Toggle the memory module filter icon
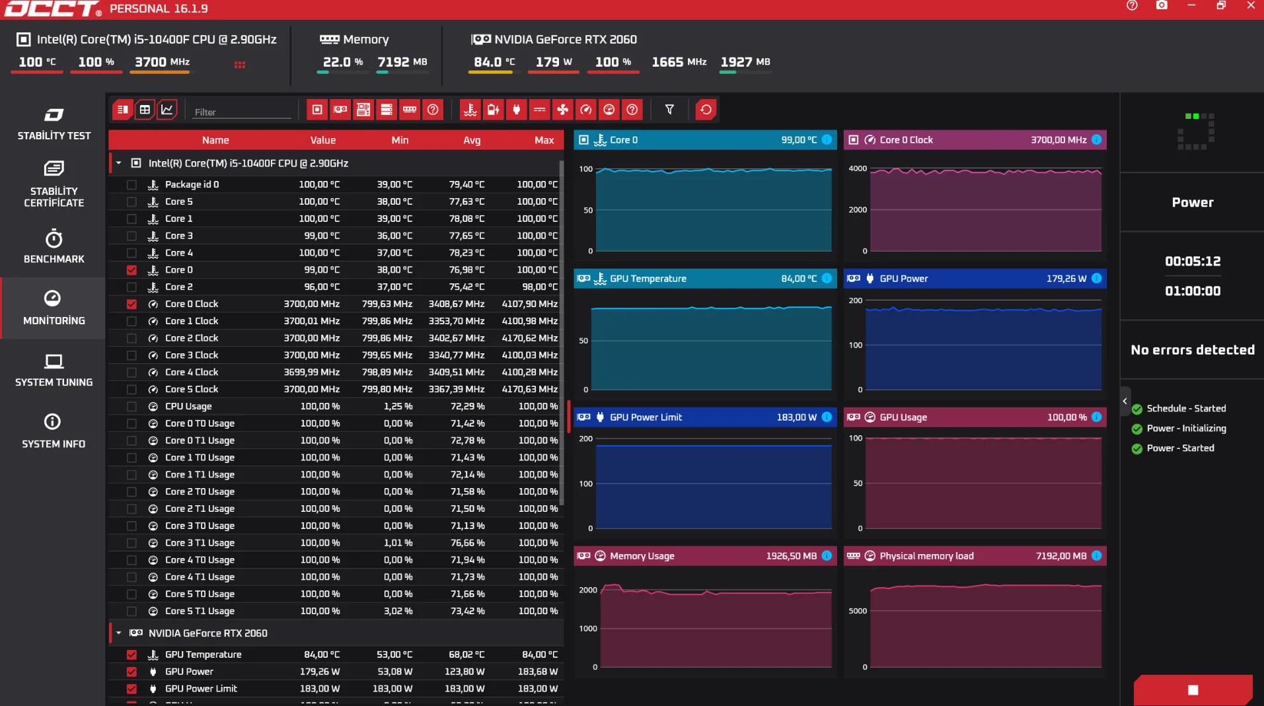The width and height of the screenshot is (1264, 706). coord(410,110)
